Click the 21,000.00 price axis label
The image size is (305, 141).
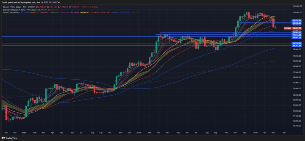pos(297,105)
